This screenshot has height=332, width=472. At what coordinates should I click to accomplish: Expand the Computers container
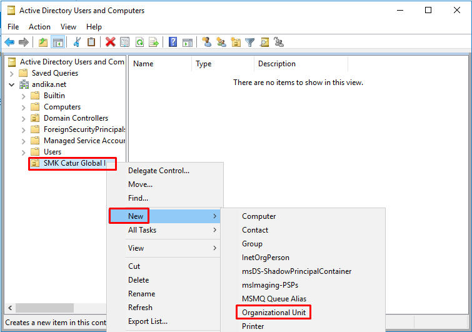24,107
